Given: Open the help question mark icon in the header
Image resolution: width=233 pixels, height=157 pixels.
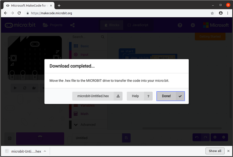Looking at the screenshot, I should click(180, 25).
